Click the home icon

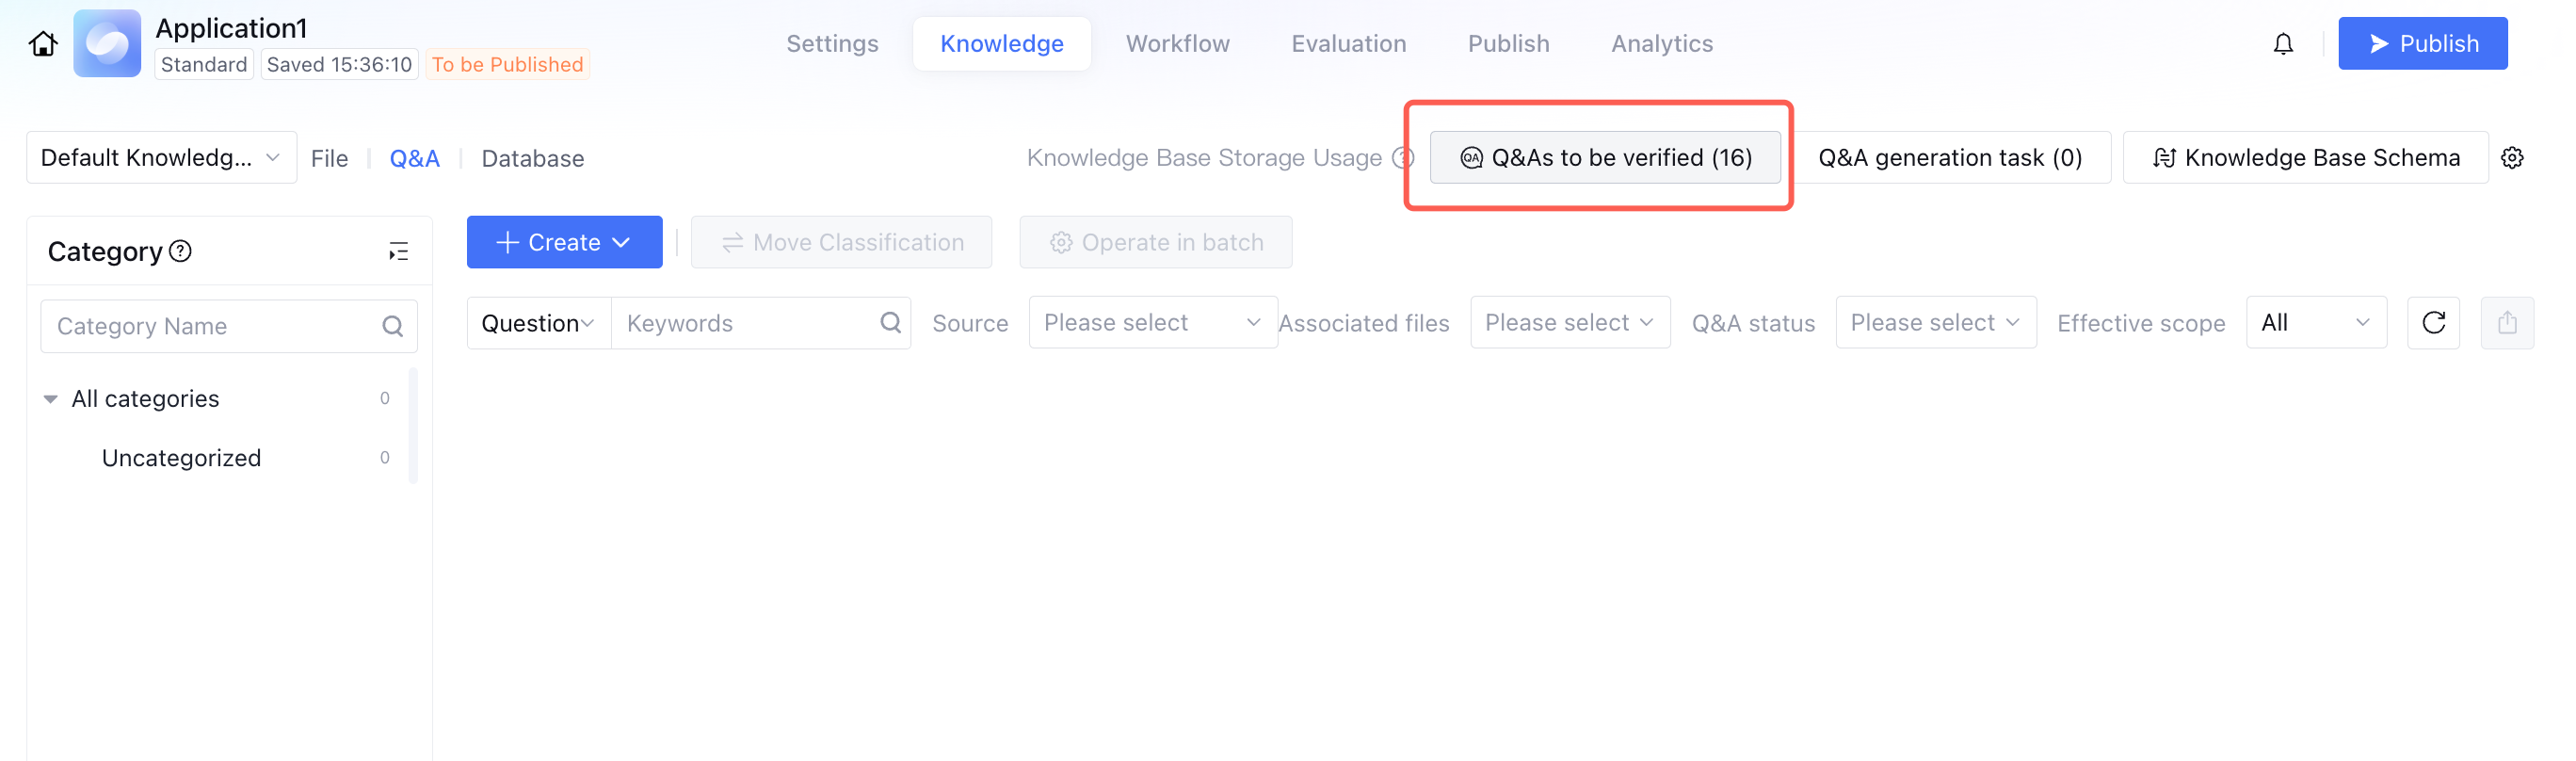[43, 44]
